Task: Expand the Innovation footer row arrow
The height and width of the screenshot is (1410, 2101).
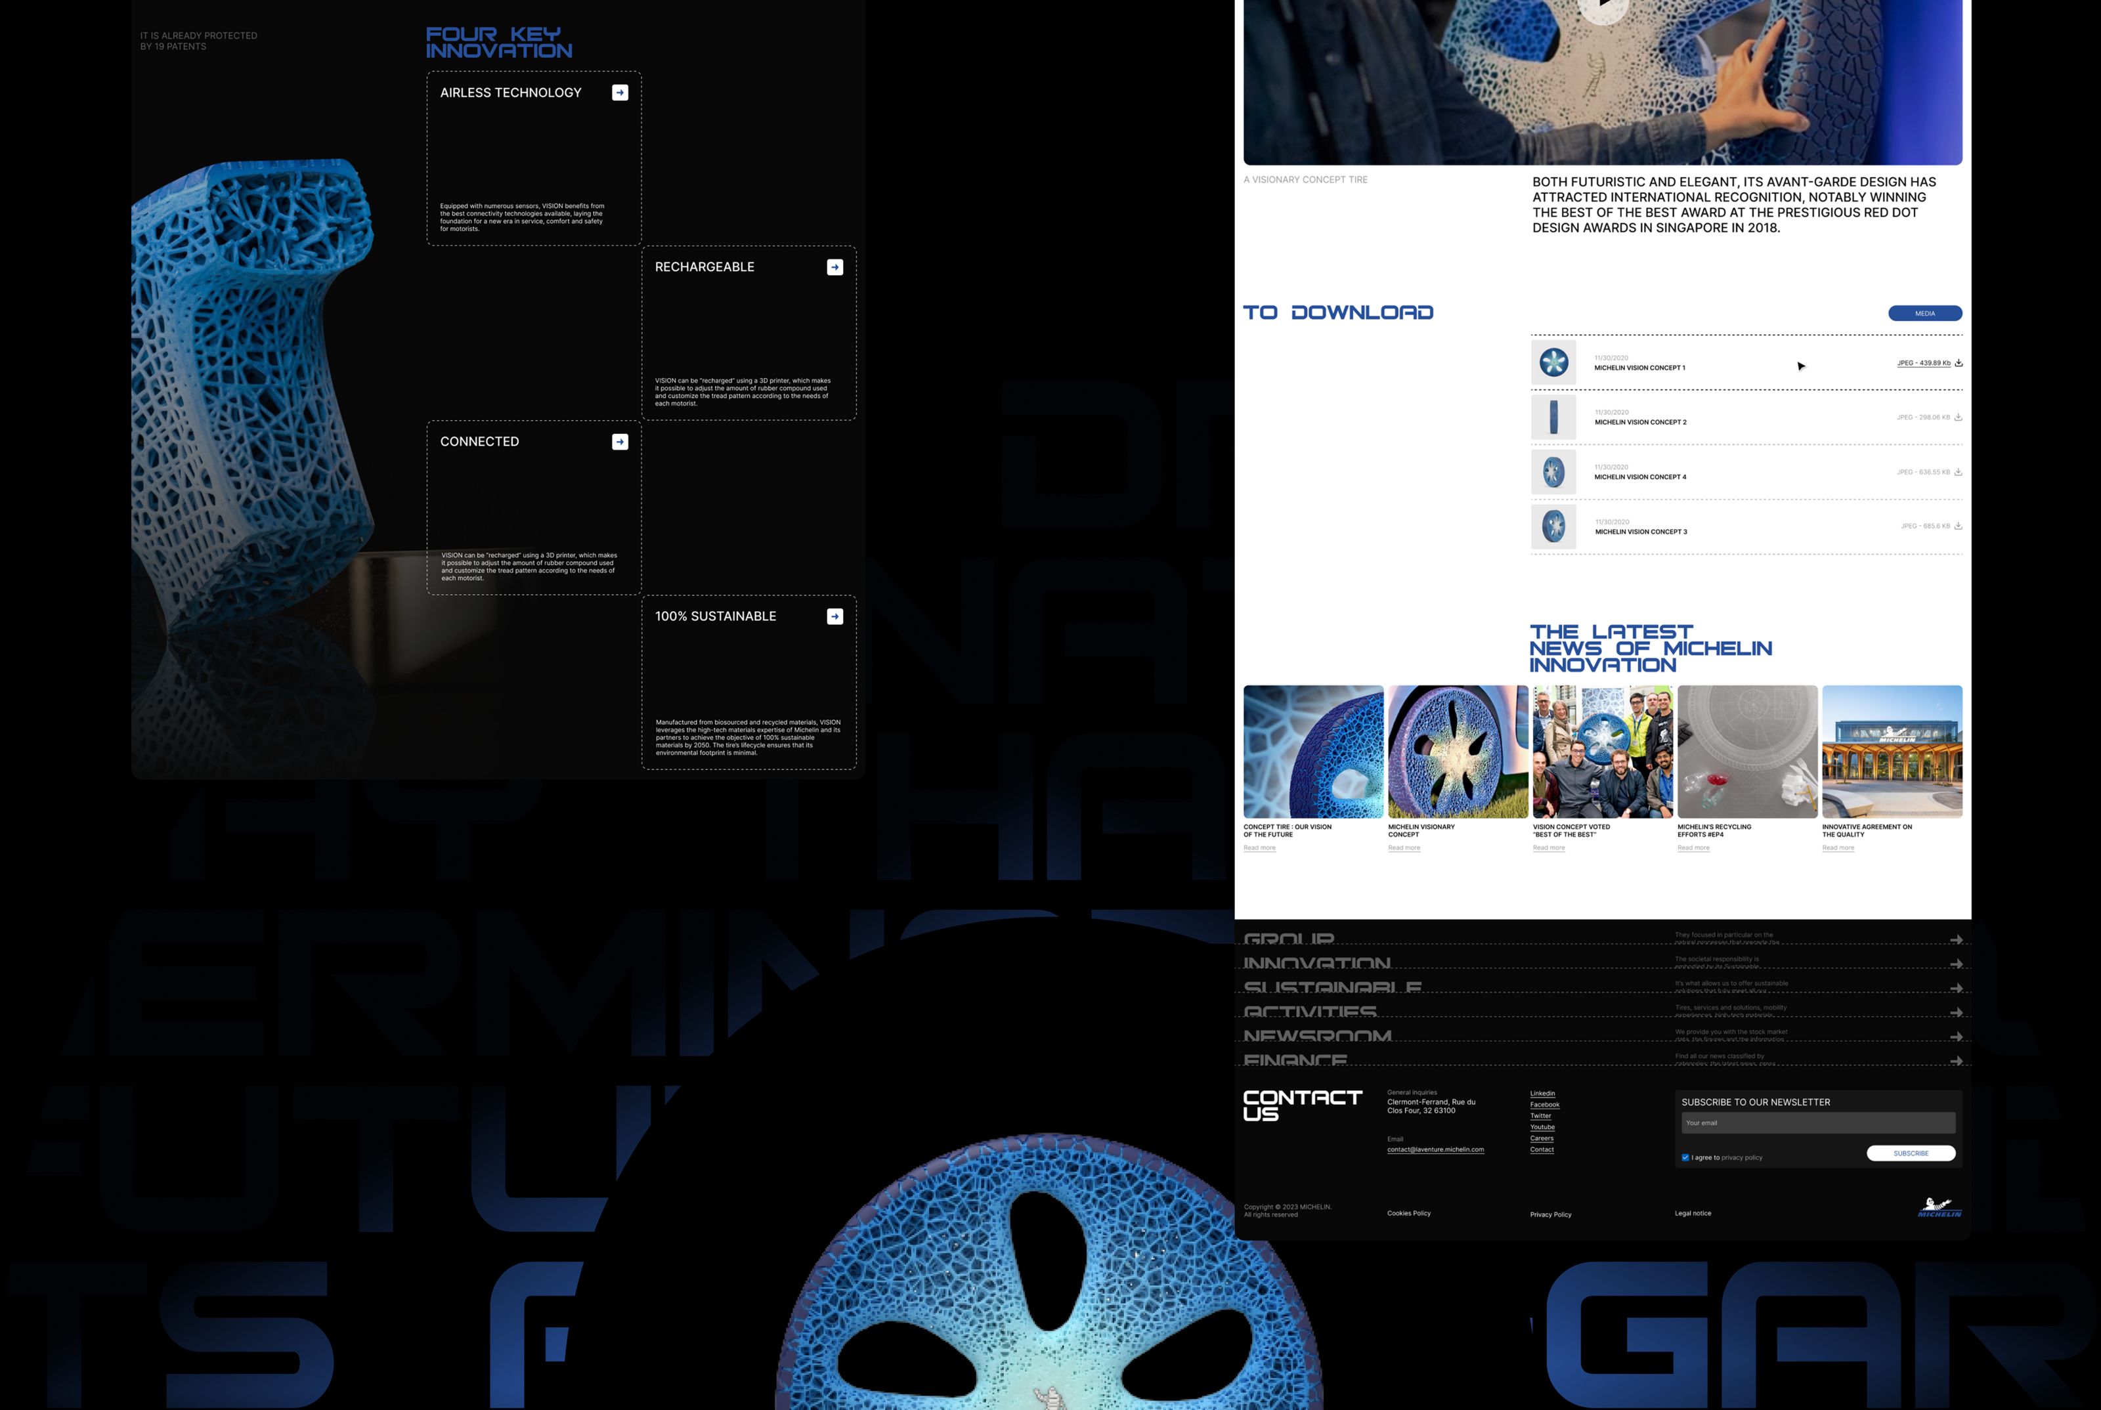Action: point(1955,964)
